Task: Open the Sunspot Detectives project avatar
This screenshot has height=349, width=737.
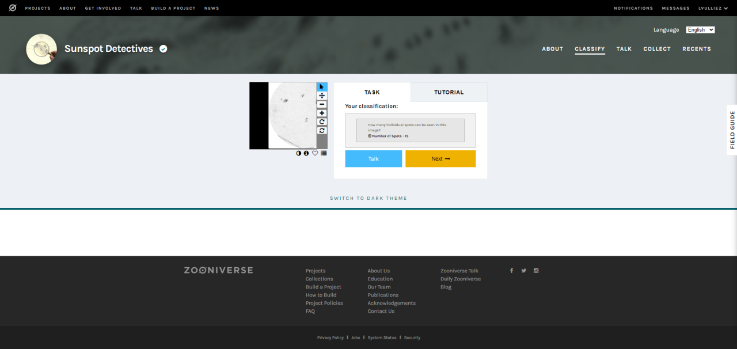Action: pos(41,49)
